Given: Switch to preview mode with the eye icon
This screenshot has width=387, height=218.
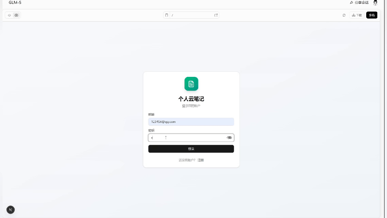Looking at the screenshot, I should point(16,15).
